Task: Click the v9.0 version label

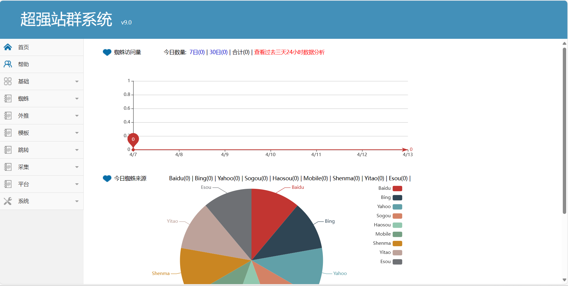Action: (126, 23)
